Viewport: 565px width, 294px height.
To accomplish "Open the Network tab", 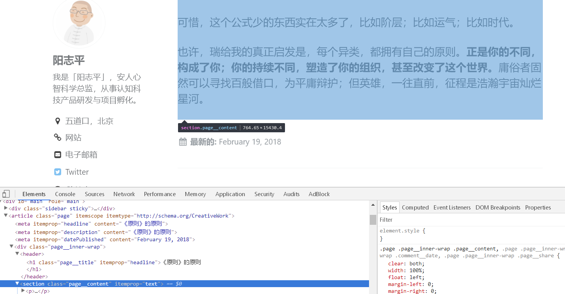I will [x=124, y=194].
